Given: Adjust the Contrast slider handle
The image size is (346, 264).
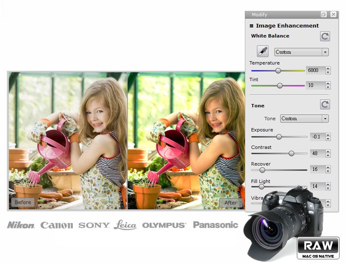Looking at the screenshot, I should coord(291,153).
